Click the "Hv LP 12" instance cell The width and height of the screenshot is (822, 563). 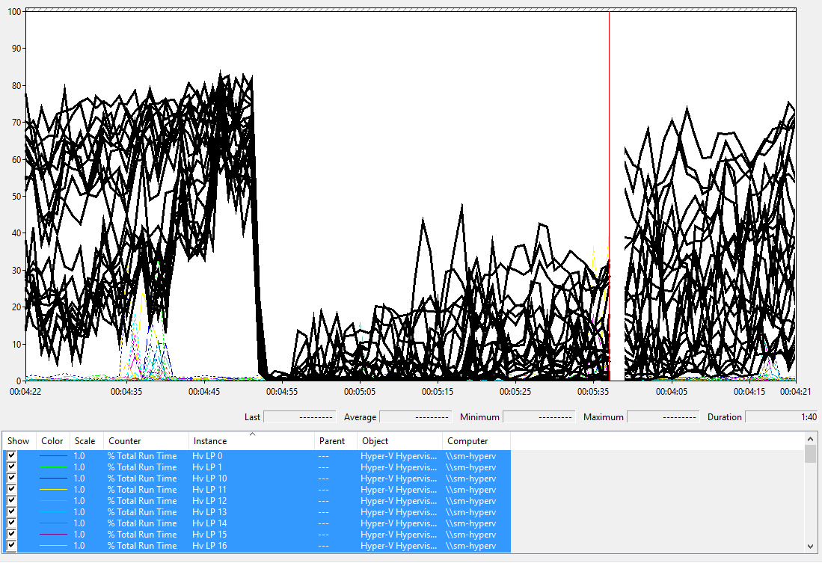(x=209, y=501)
